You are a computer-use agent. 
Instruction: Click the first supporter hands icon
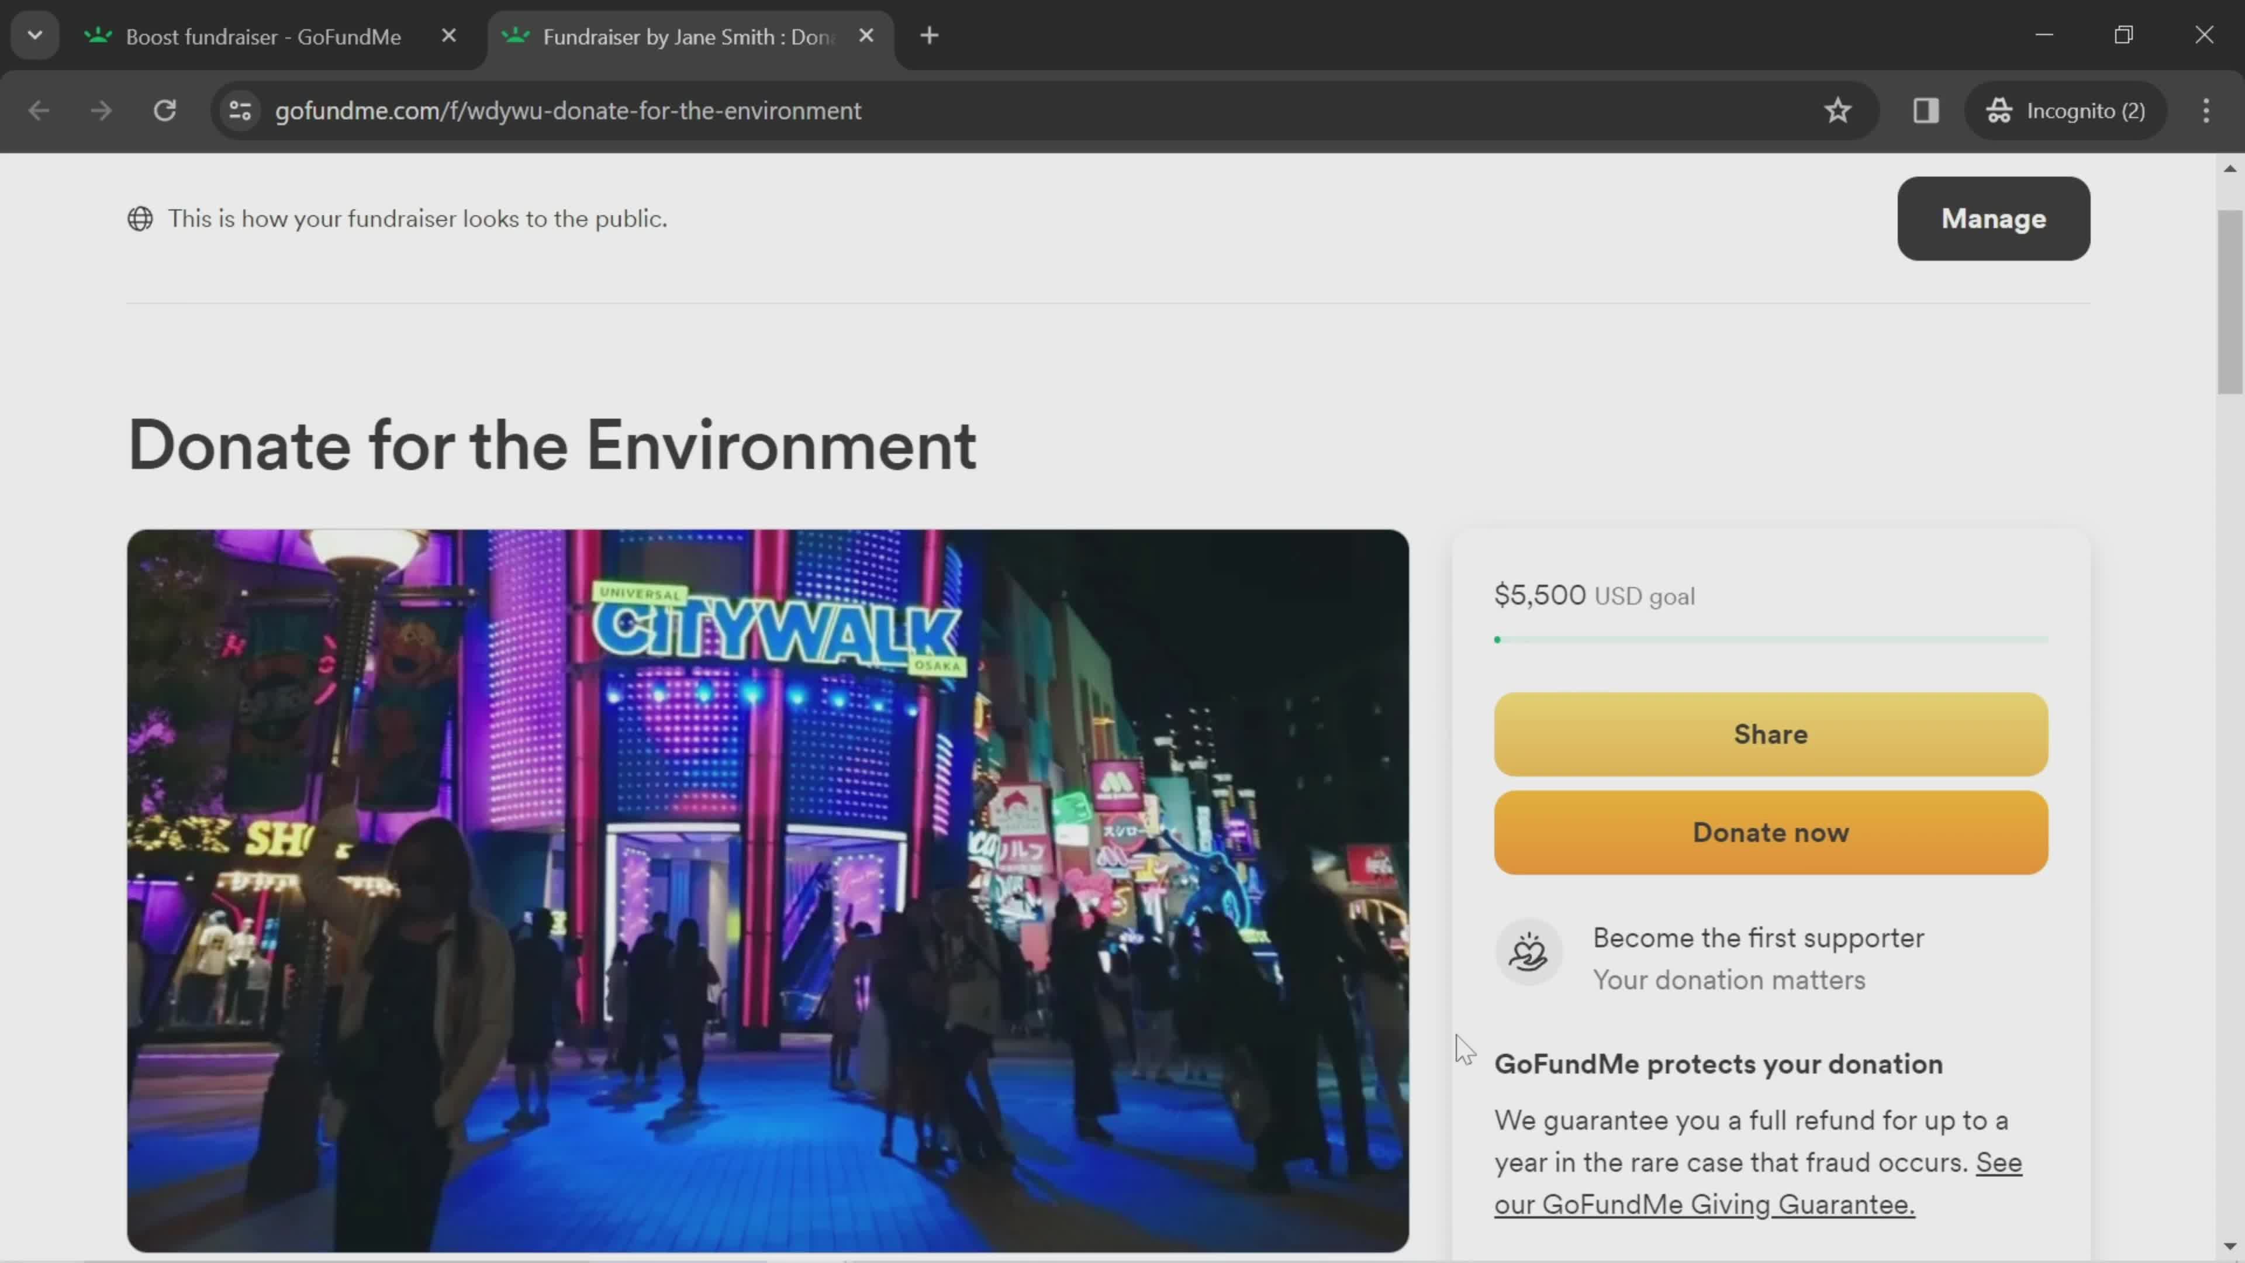(x=1529, y=952)
